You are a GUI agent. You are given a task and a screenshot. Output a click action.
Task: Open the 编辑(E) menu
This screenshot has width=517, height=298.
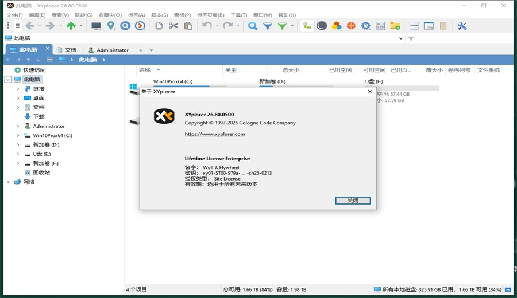(37, 15)
